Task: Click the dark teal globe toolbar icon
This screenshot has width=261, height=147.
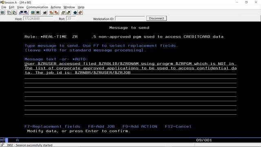Action: [x=75, y=13]
